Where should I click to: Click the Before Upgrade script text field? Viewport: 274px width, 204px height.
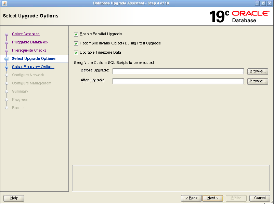coord(178,71)
